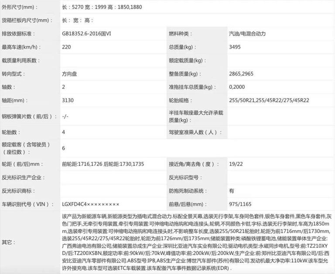Screen dimensions: 335x274
Task: Click the curb weight value '2865,2965'
Action: (x=241, y=74)
